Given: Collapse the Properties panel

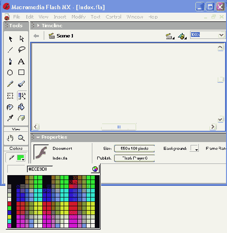Looking at the screenshot, I should [38, 137].
